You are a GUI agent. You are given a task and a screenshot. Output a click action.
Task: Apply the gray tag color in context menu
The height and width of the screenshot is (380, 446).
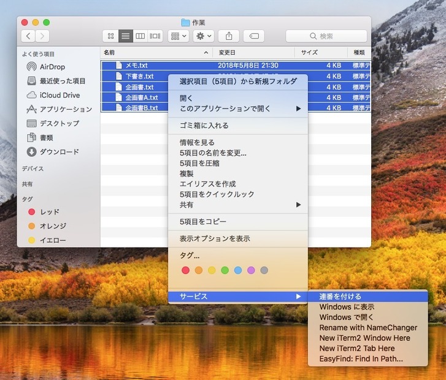click(264, 270)
